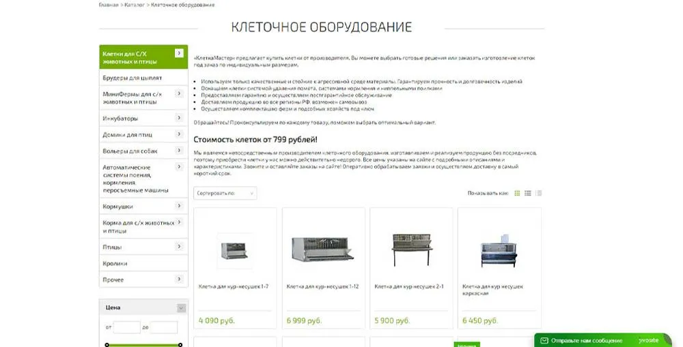Expand 'Домики для птиц' submenu arrow
This screenshot has height=347, width=683.
(179, 134)
